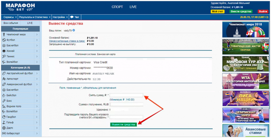
Task: Open the Лига Наций volleyball banner
Action: coord(245,98)
